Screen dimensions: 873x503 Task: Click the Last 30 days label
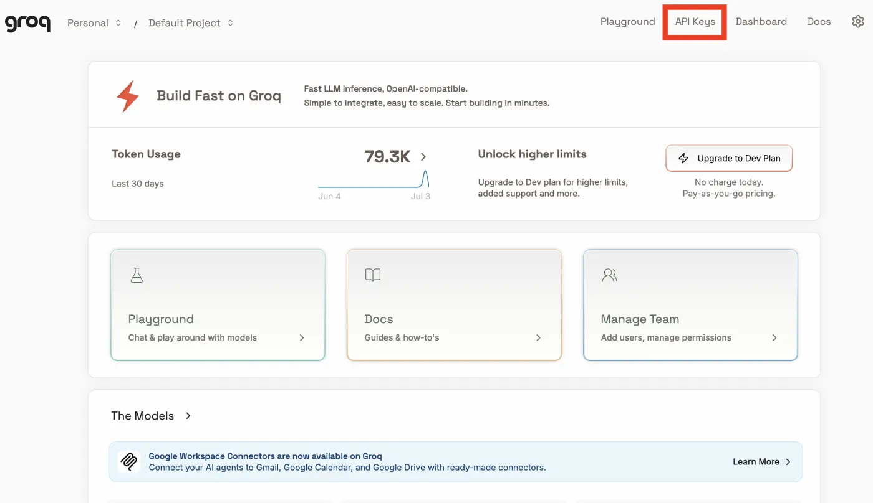(138, 184)
